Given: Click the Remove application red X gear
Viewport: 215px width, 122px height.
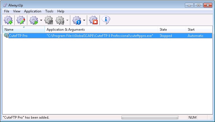Looking at the screenshot, I should pos(93,20).
